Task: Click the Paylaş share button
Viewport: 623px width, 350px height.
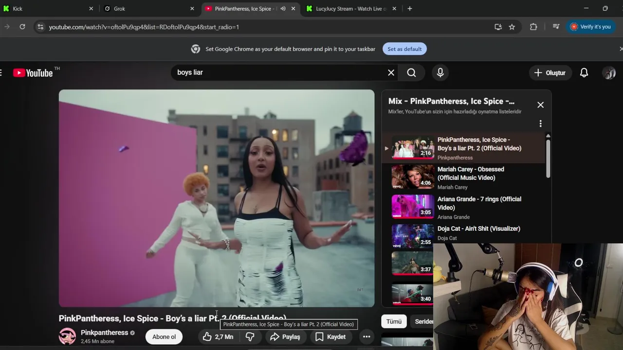Action: [x=285, y=336]
